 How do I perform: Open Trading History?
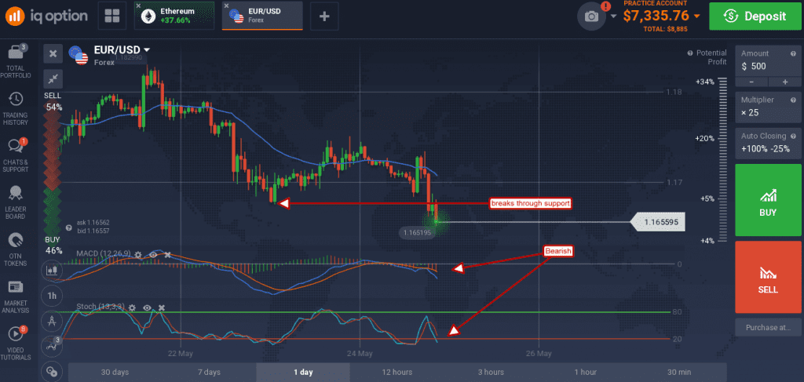(16, 108)
